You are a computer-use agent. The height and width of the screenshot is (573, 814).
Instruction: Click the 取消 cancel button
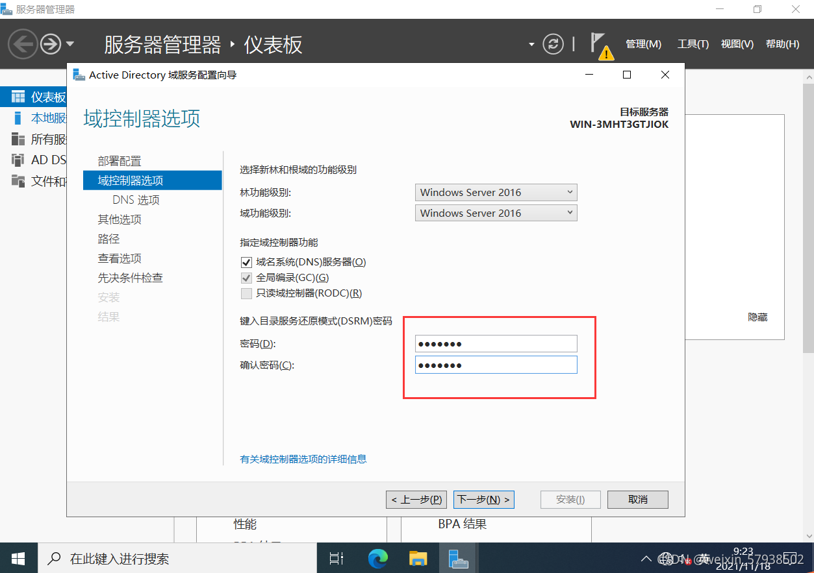coord(638,499)
